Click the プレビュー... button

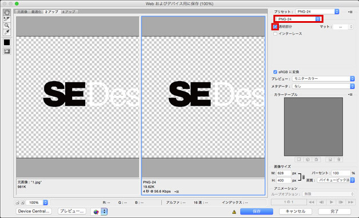coord(72,211)
